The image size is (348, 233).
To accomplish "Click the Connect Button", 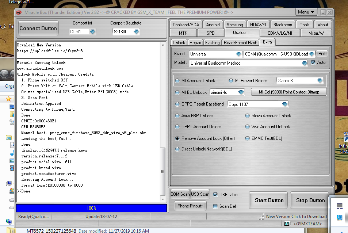I will 38,28.
